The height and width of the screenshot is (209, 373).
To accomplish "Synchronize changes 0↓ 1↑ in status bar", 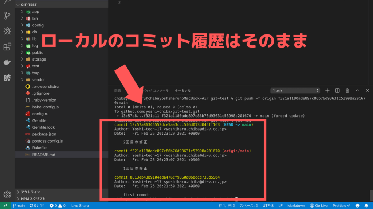I will point(37,206).
